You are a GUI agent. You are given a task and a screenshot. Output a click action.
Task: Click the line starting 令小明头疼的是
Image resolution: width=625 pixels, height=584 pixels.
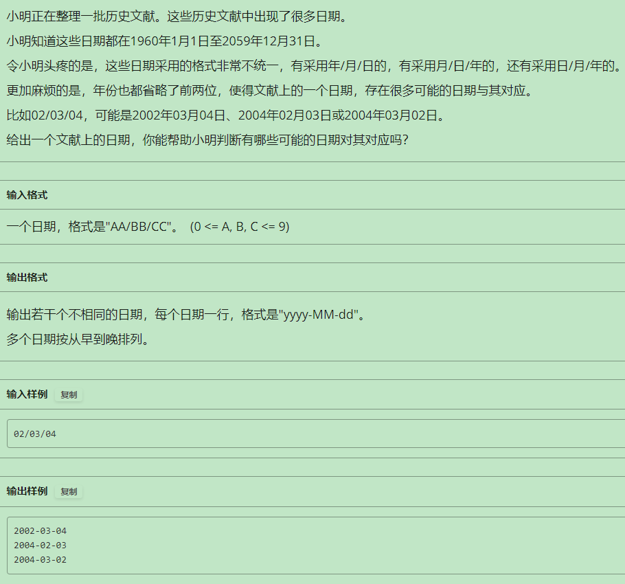point(315,66)
